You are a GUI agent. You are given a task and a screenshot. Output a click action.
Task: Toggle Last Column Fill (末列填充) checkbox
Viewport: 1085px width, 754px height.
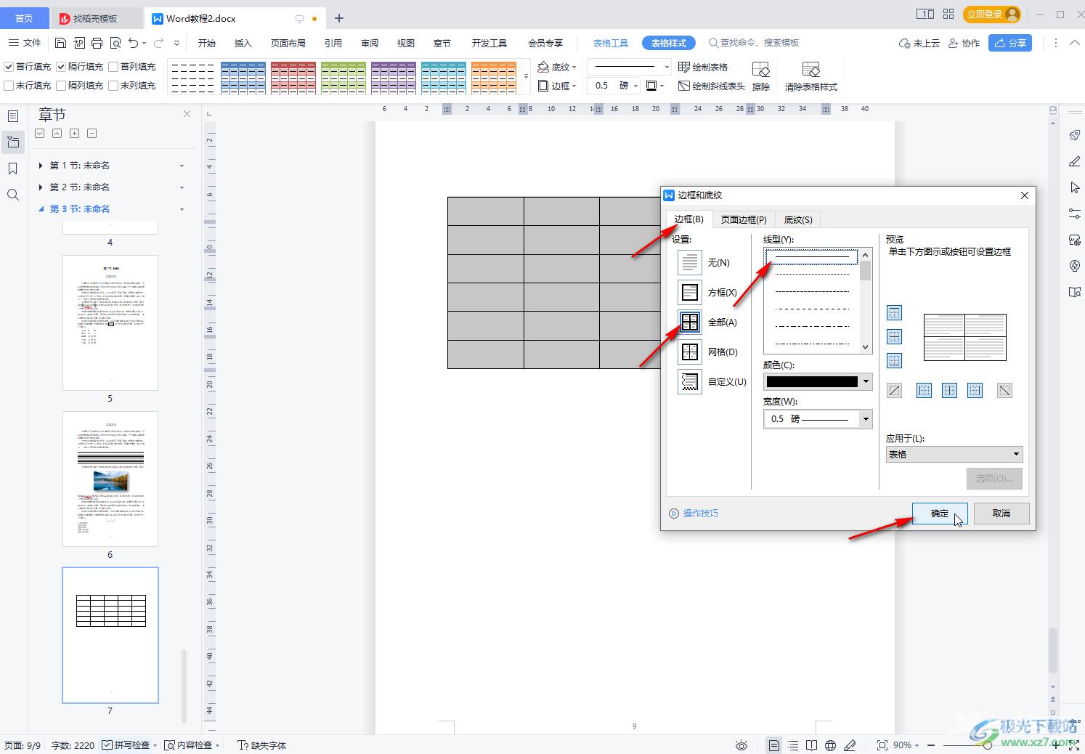113,86
